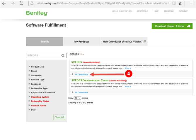
Task: Expand the Brand filter
Action: tap(33, 71)
